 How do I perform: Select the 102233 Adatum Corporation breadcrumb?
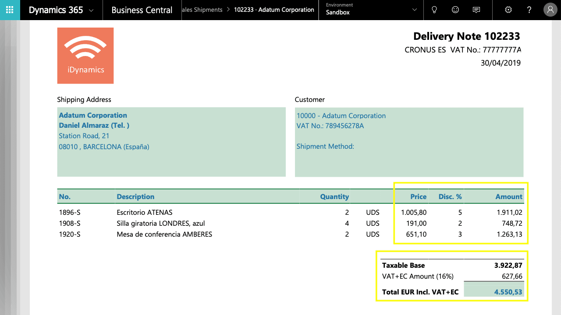(x=274, y=10)
